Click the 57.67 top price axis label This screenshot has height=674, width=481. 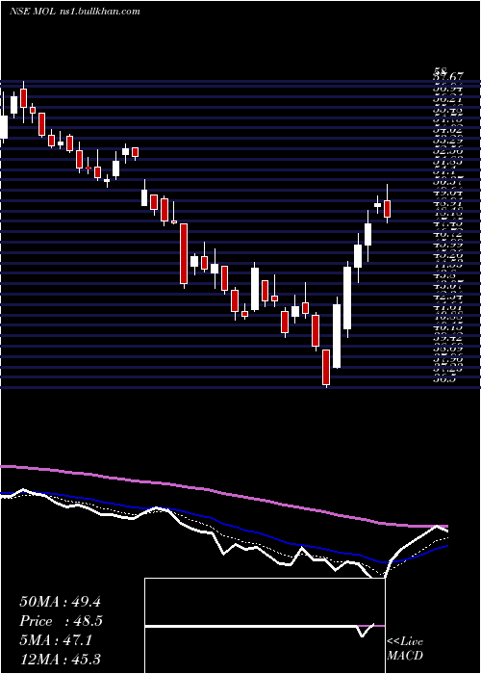tap(448, 76)
